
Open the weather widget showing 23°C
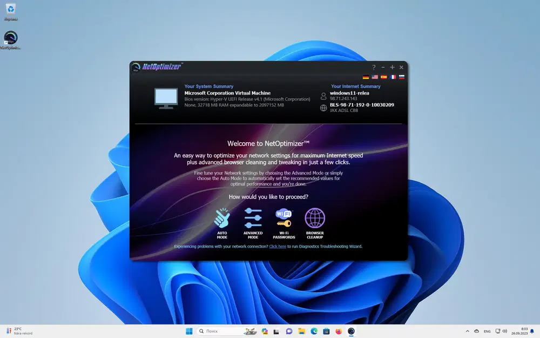tap(19, 331)
